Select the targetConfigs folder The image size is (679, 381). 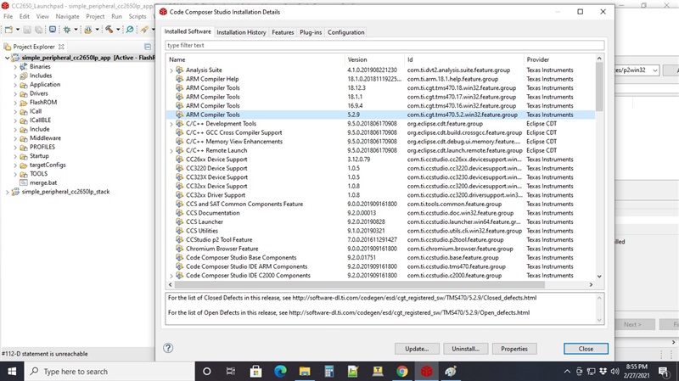(x=48, y=165)
